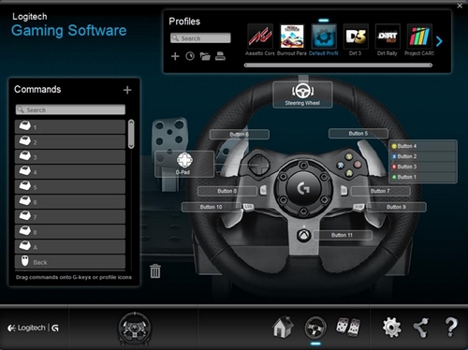Open the home screen icon

283,327
